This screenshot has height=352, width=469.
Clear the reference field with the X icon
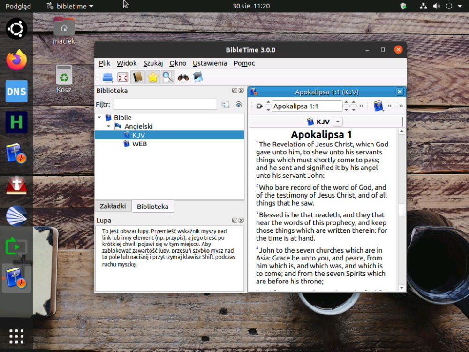259,106
